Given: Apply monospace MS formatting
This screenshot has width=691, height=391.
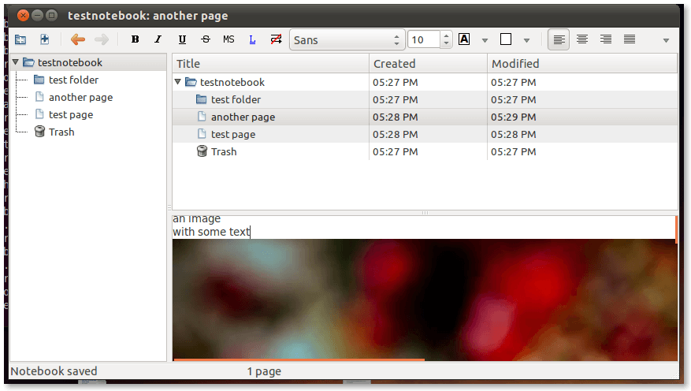Looking at the screenshot, I should pyautogui.click(x=228, y=39).
